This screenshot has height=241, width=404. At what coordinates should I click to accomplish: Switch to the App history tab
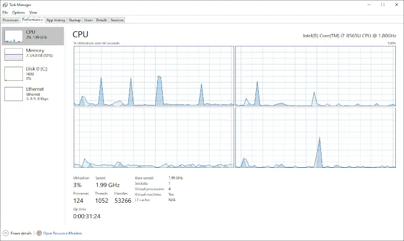click(x=56, y=20)
